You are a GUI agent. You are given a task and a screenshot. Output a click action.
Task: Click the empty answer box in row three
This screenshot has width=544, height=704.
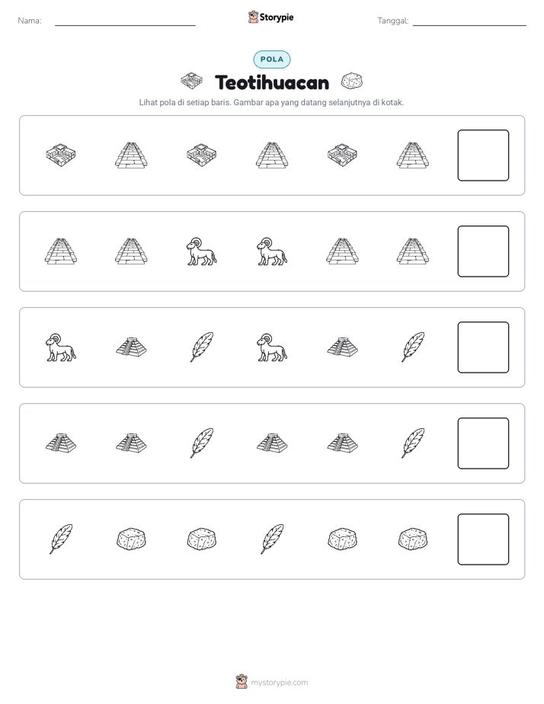483,347
